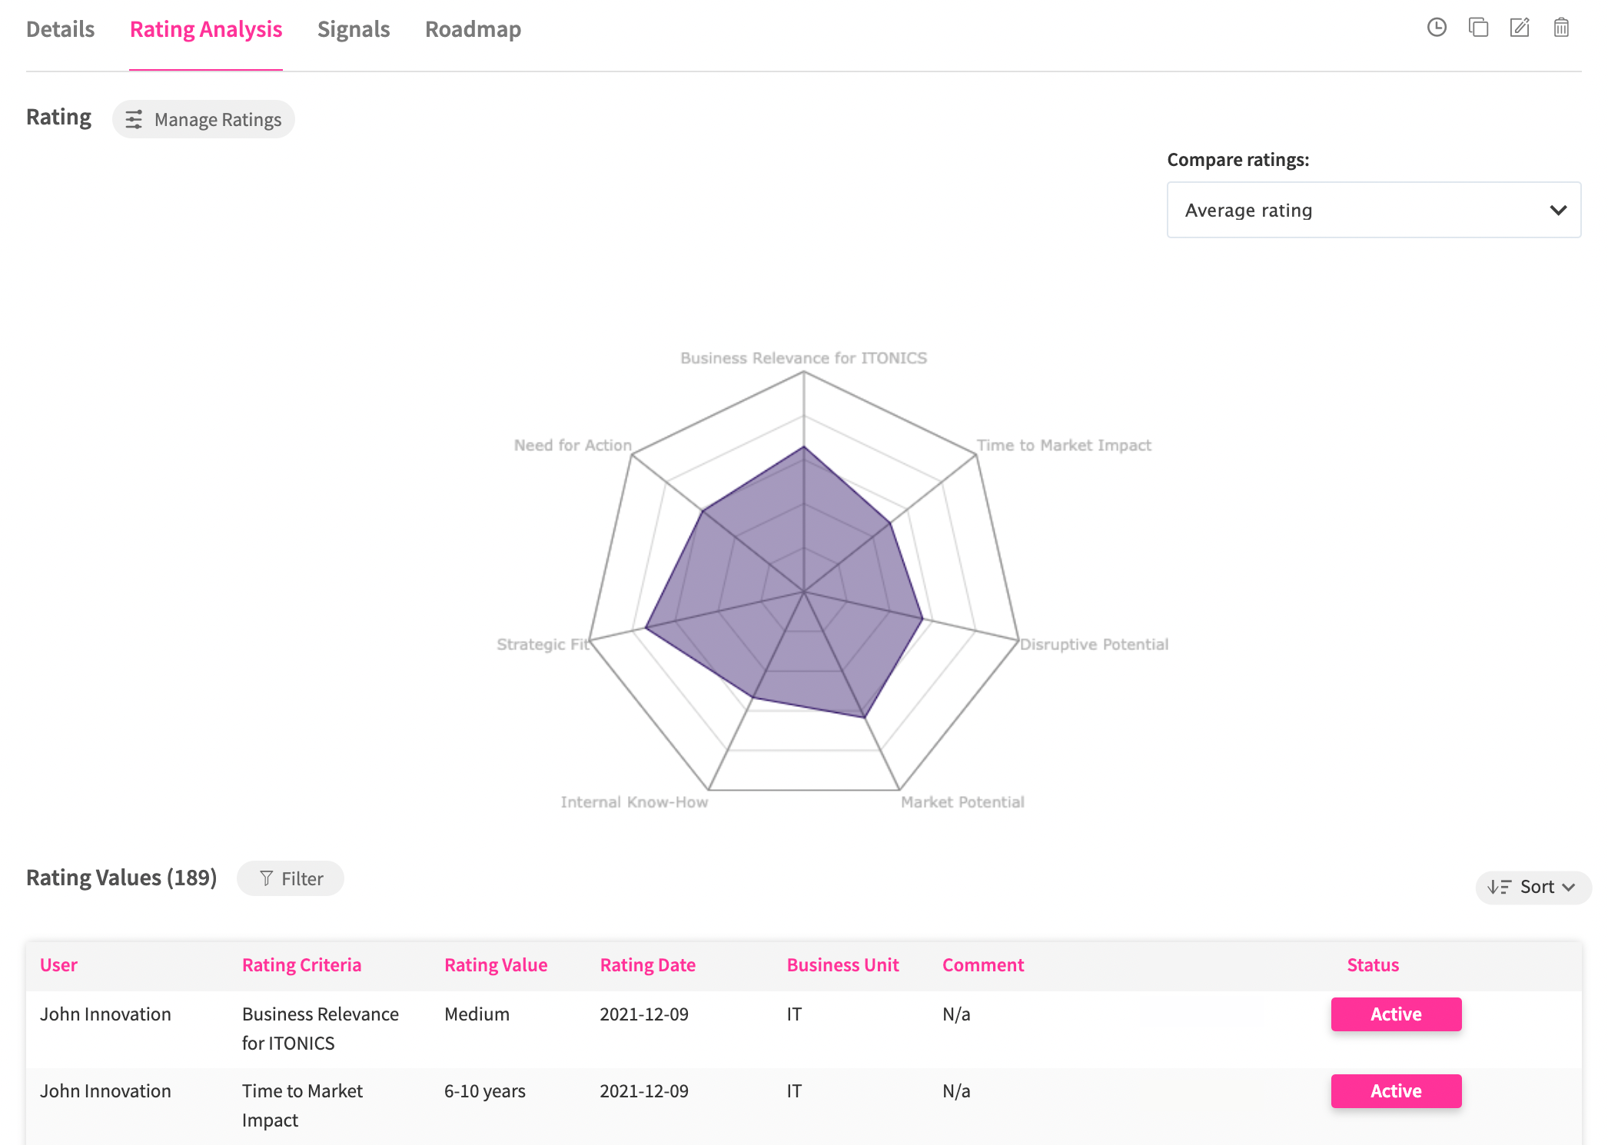Click the Manage Ratings button
Viewport: 1608px width, 1145px height.
[204, 119]
